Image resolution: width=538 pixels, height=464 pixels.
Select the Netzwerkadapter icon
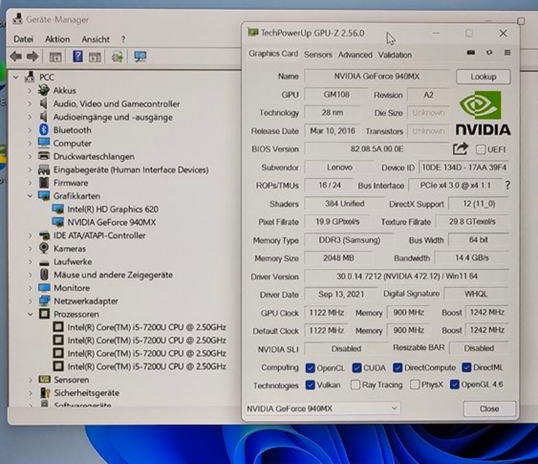(x=44, y=301)
